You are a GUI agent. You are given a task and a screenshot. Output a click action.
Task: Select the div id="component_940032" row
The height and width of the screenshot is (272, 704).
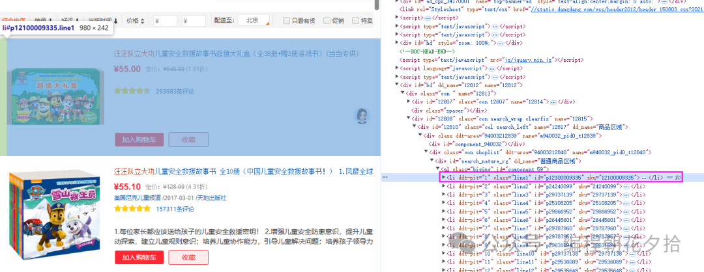[x=477, y=144]
